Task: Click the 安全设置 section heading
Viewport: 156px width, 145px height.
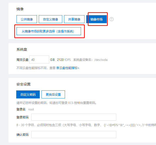Action: tap(23, 84)
